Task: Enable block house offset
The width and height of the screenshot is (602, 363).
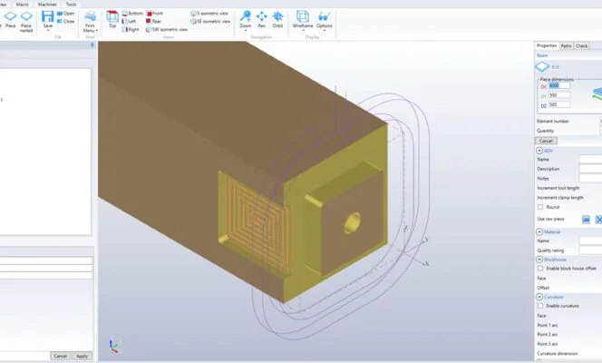Action: [540, 268]
